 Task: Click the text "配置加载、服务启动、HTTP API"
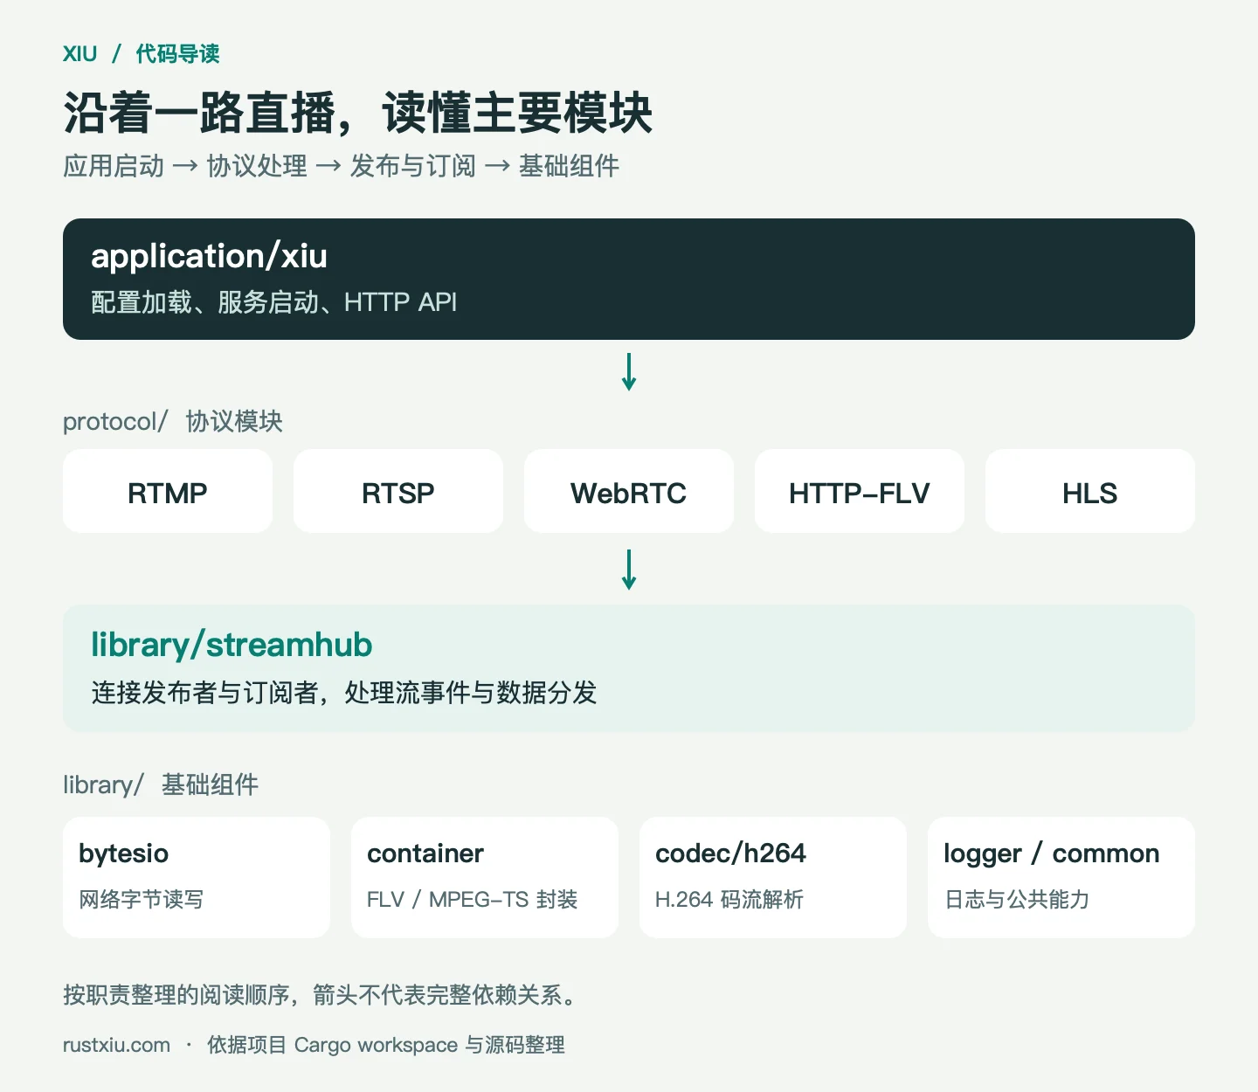pos(273,302)
